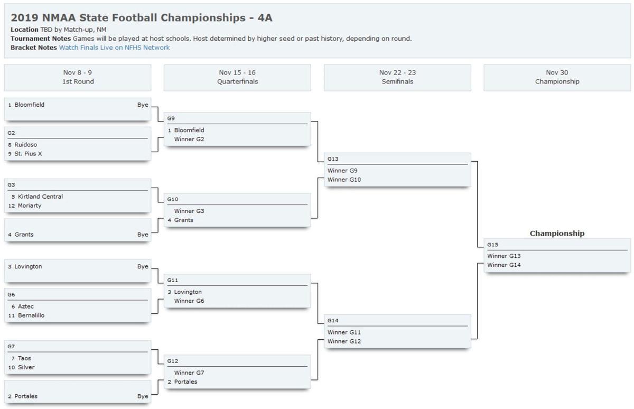
Task: Click Winner G13 in Championship game G15
Action: 504,256
